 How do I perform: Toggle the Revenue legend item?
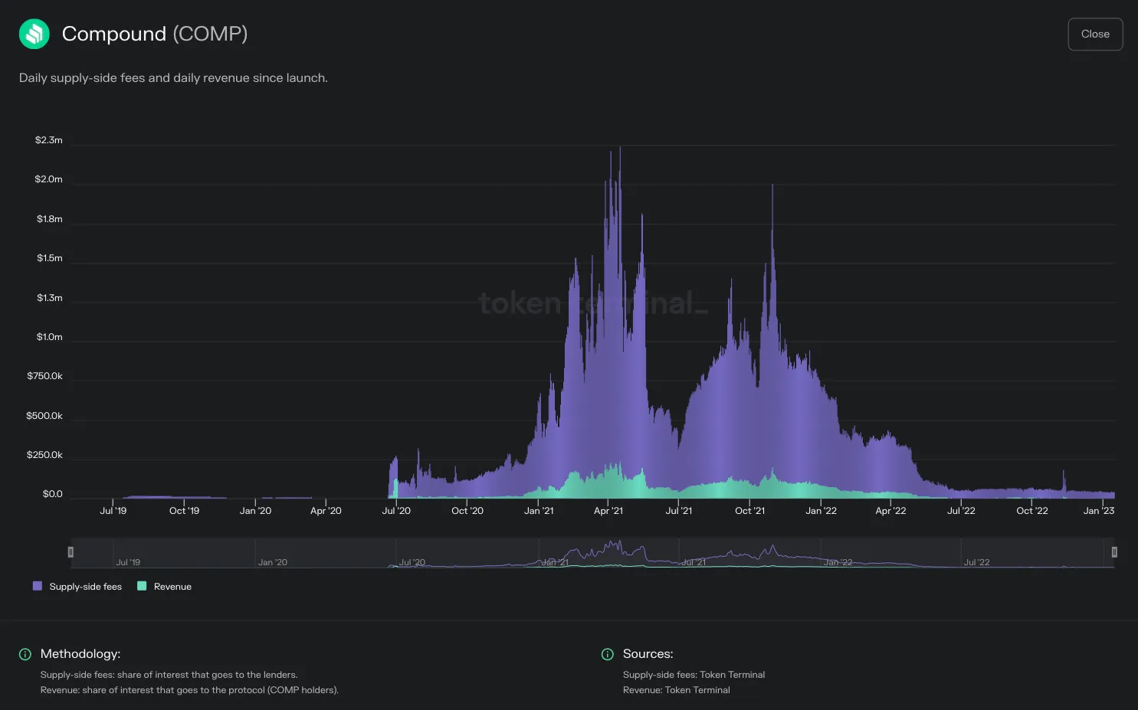[165, 587]
